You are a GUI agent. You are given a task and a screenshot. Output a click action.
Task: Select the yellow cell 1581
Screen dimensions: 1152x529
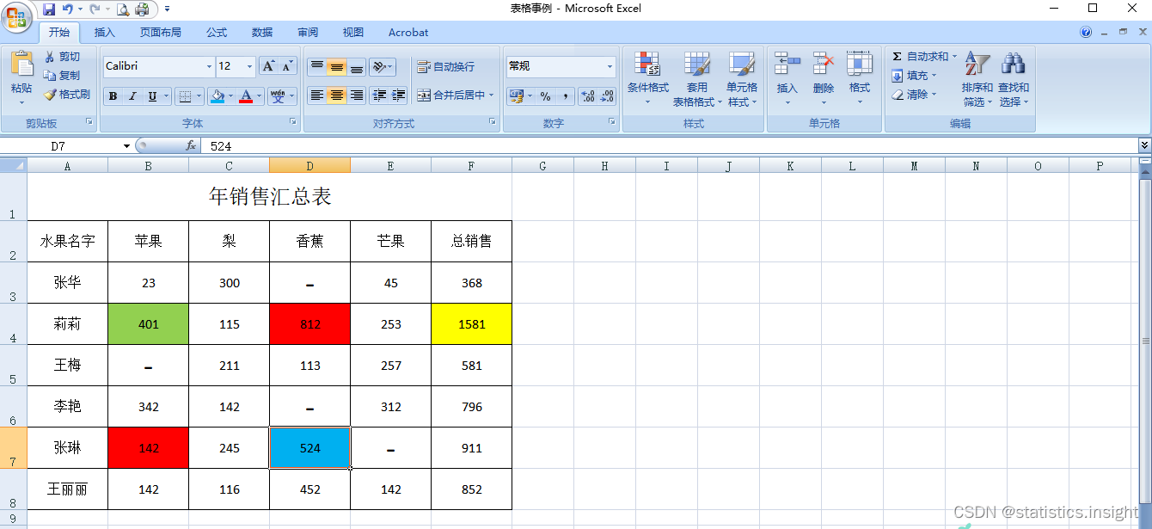click(471, 324)
